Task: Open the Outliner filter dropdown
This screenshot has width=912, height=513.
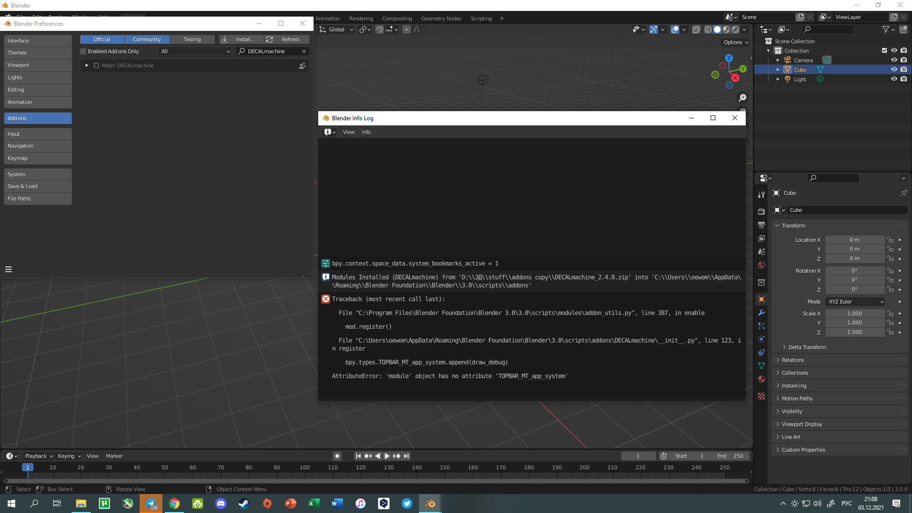Action: click(888, 29)
